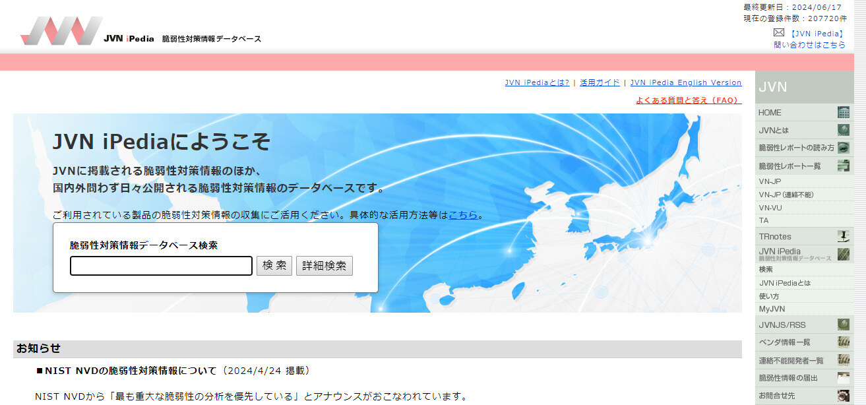
Task: Click the 脆弱性レポート一覧 icon
Action: 844,164
